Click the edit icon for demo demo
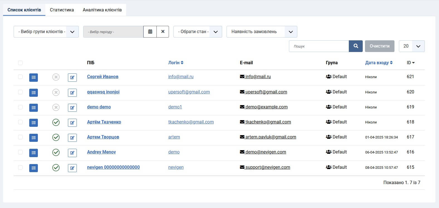This screenshot has height=208, width=439. pos(72,108)
